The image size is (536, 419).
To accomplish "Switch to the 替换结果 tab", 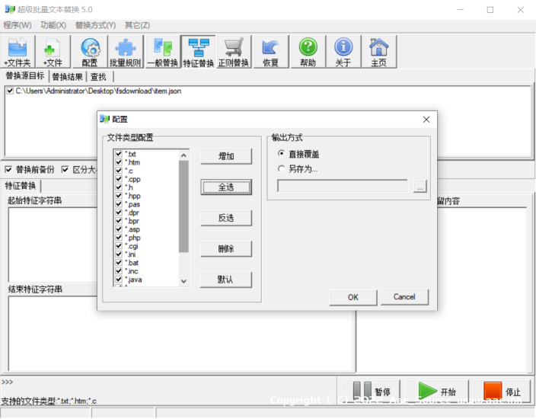I will [67, 77].
